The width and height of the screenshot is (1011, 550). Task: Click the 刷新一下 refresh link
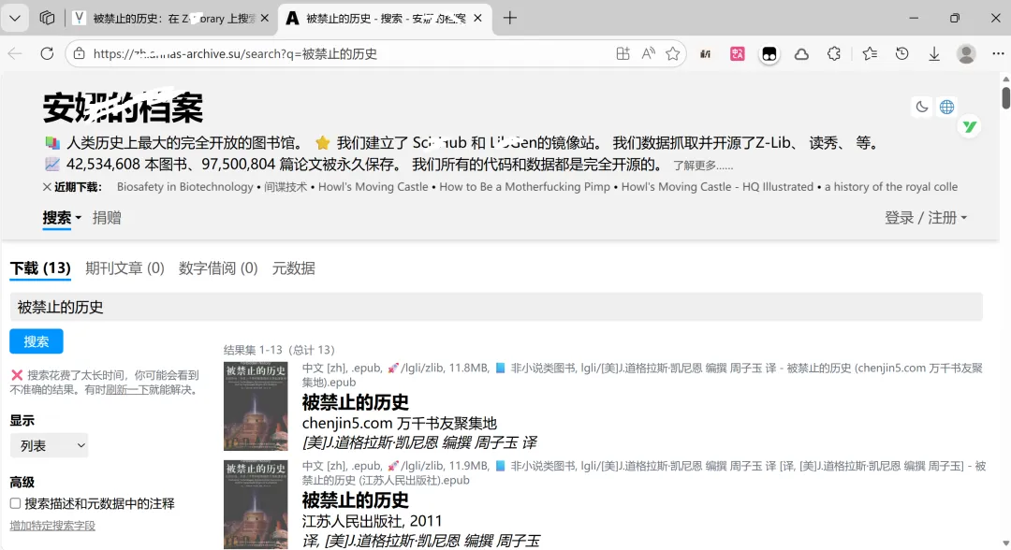[127, 390]
